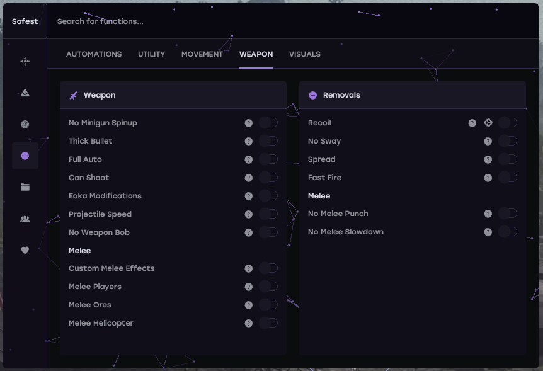Turn on the Spread toggle
Image resolution: width=543 pixels, height=371 pixels.
[507, 159]
